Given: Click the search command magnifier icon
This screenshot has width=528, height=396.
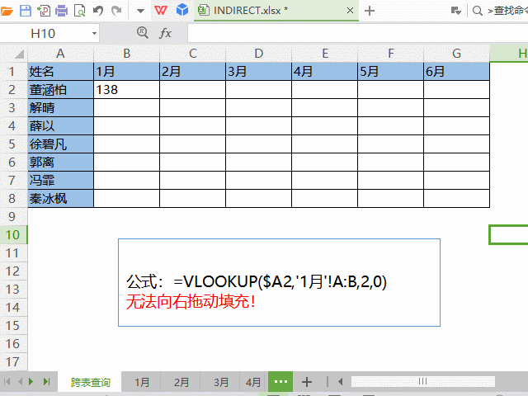Looking at the screenshot, I should 478,11.
